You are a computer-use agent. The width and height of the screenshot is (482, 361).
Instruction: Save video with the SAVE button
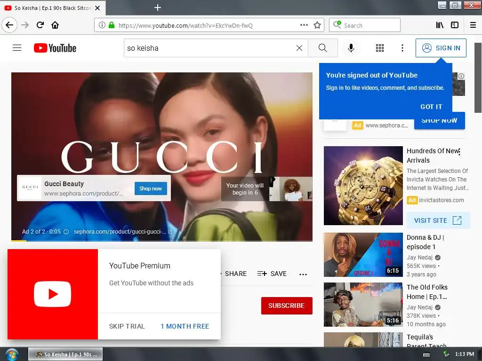[x=272, y=274]
